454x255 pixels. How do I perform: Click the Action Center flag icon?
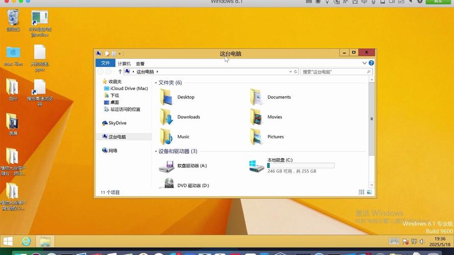pos(405,241)
